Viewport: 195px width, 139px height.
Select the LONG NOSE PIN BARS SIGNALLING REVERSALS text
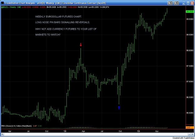point(62,22)
